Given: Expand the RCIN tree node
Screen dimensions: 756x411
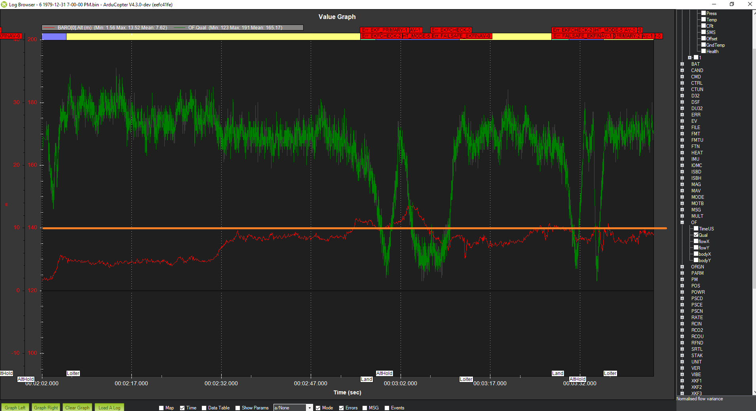Looking at the screenshot, I should 682,324.
